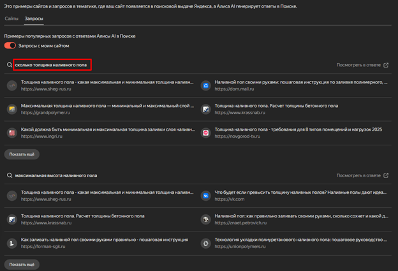Screen dimensions: 398x271
Task: Click the search icon beside 'максимальная высота наливного пола'
Action: coord(10,175)
